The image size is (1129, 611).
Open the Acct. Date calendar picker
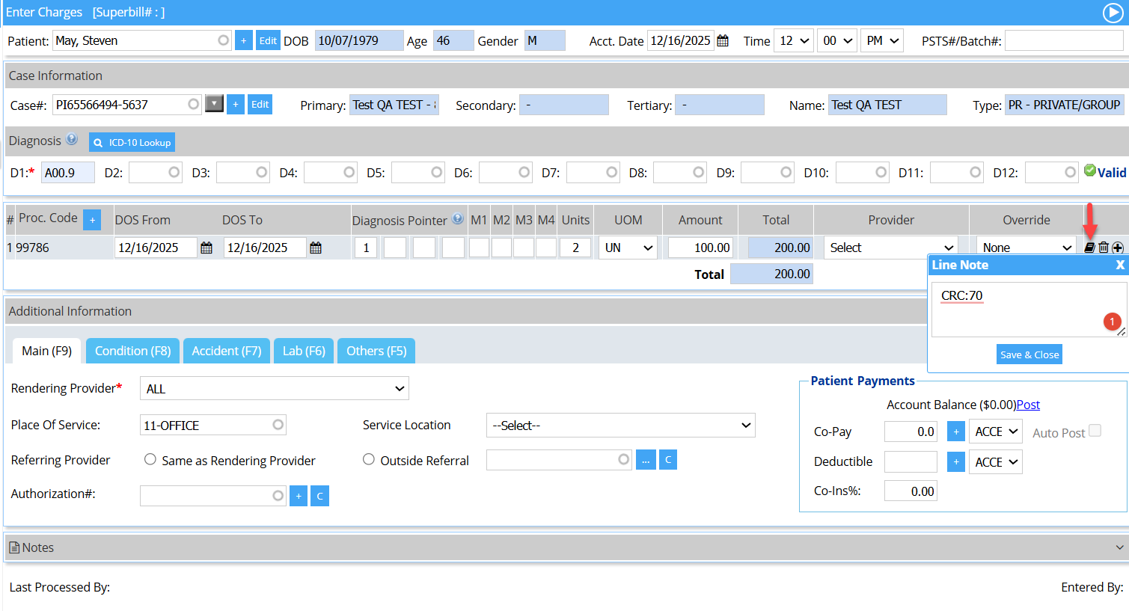[723, 41]
